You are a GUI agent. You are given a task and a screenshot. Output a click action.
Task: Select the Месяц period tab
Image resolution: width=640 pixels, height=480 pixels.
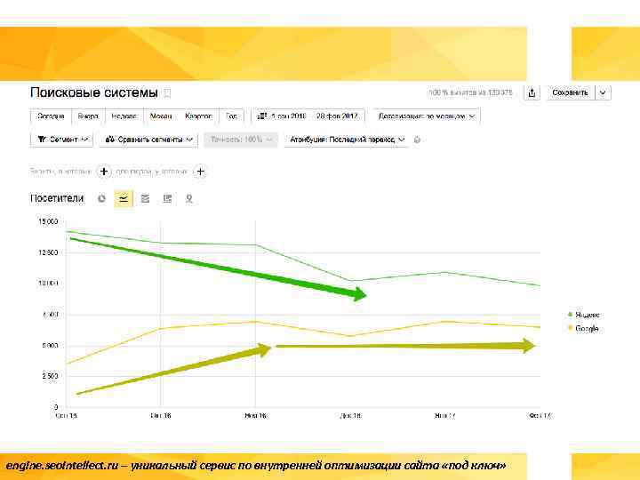tap(161, 116)
